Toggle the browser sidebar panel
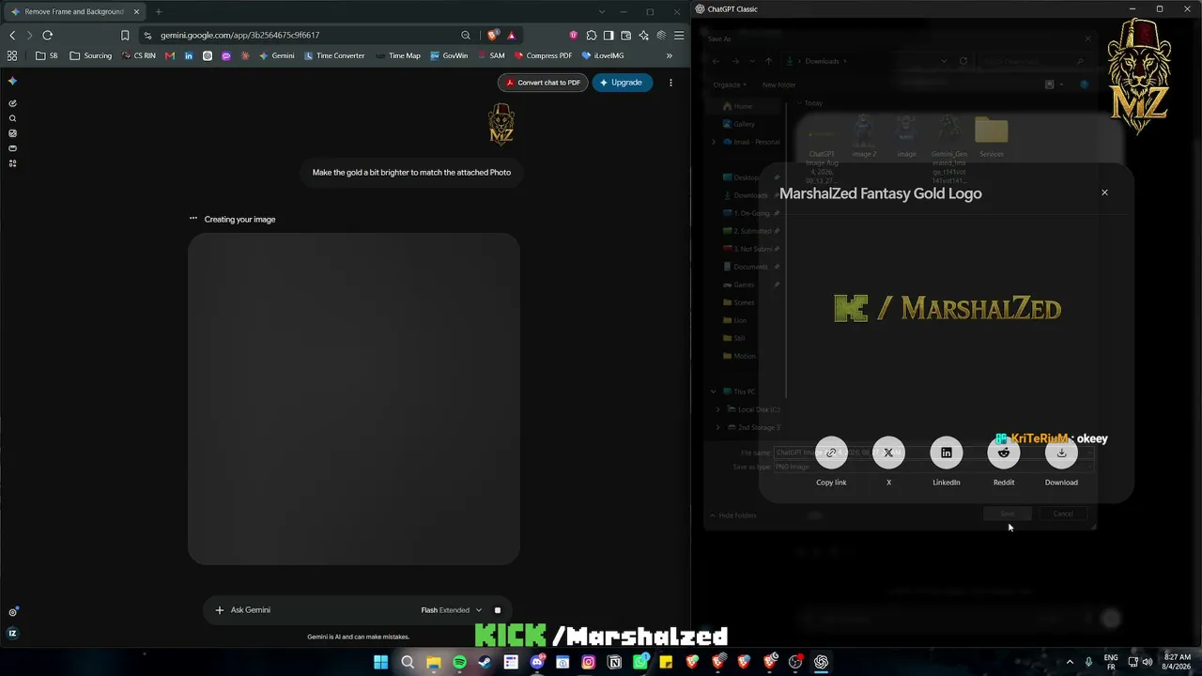 [609, 35]
